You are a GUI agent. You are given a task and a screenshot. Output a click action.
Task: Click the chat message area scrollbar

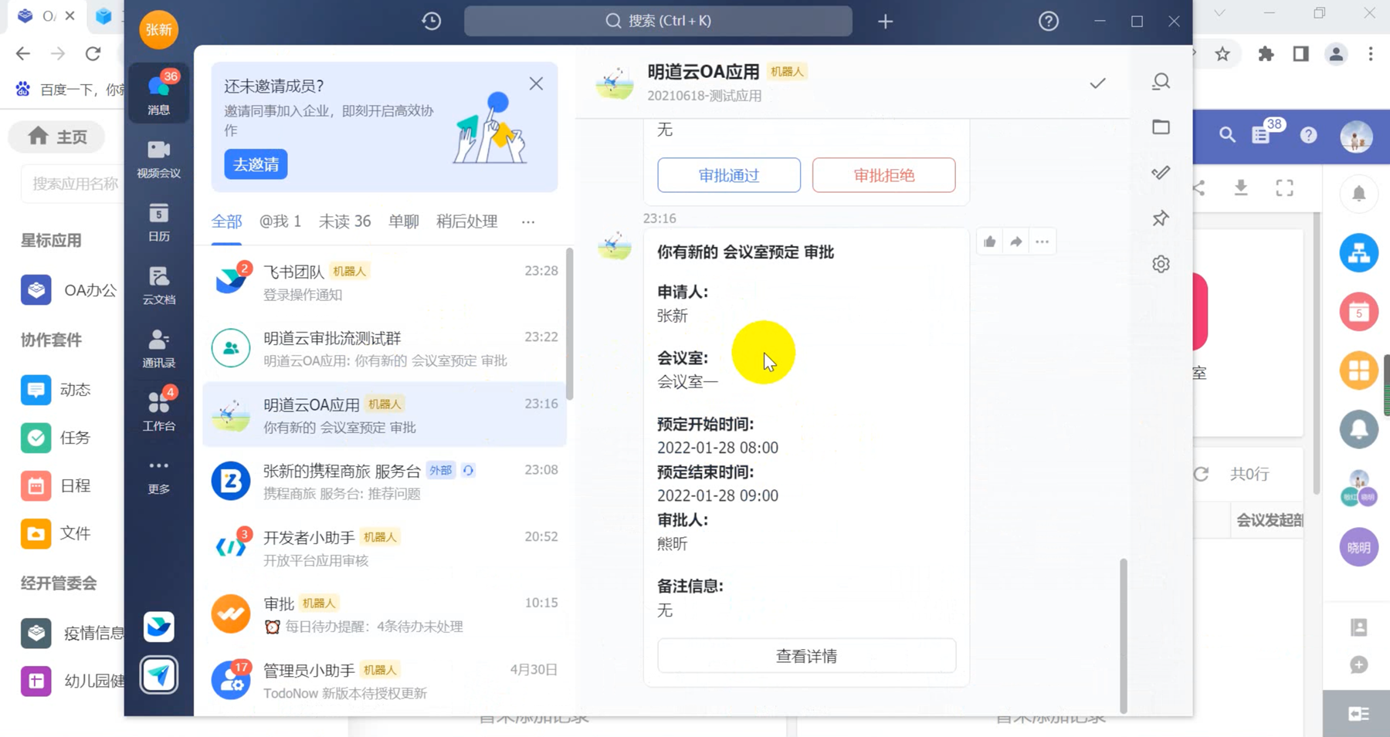coord(1123,635)
